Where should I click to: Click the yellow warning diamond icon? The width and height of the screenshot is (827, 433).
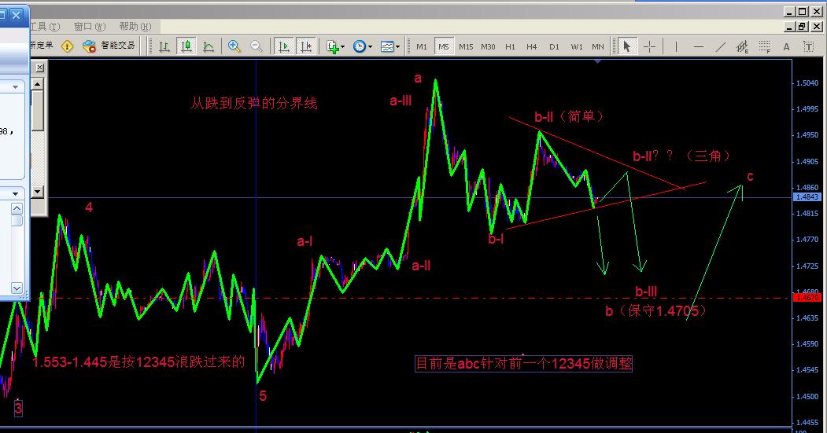click(68, 46)
